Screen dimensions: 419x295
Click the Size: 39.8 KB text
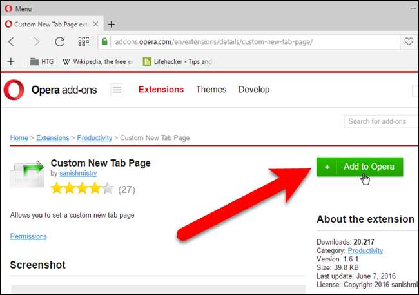(x=338, y=267)
